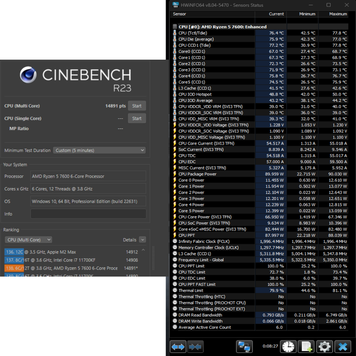Click the thermometer icon beside L3 Cache (CCD1) temperature
Image resolution: width=356 pixels, height=356 pixels.
[x=174, y=88]
